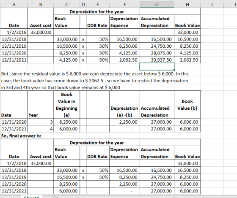
Task: Click the 'Book Value in Beginning (a)' header
Action: (67, 105)
